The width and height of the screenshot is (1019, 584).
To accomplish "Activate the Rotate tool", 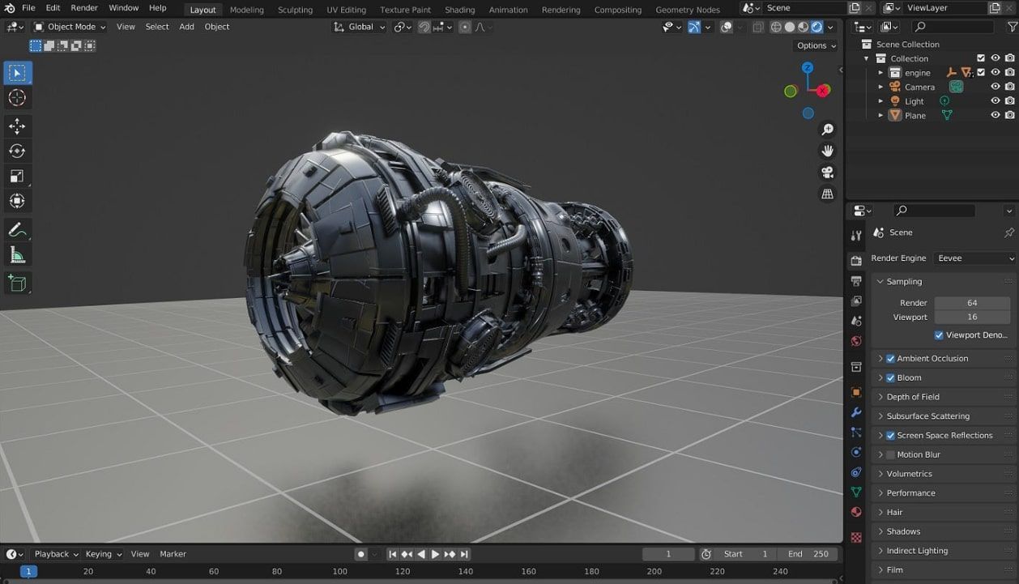I will point(17,151).
